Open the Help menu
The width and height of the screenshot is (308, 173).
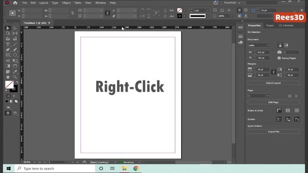coord(113,3)
